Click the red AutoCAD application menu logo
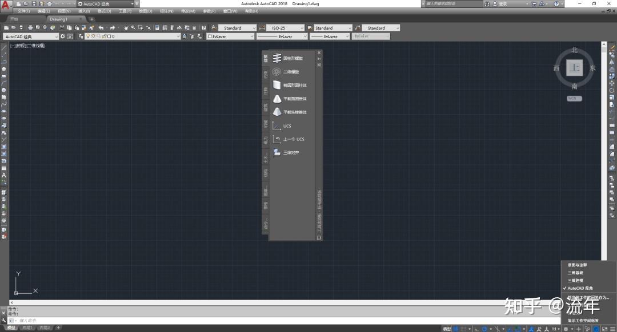 6,5
